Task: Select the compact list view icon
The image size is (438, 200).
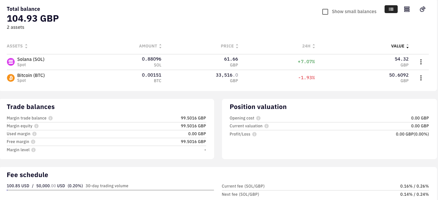Action: click(391, 9)
